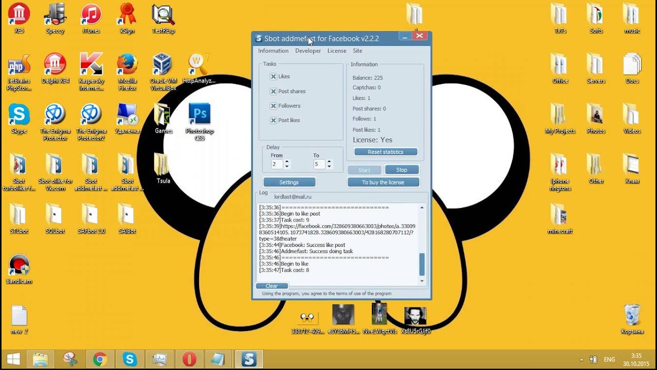657x370 pixels.
Task: Open the Windows Start button
Action: coord(13,359)
